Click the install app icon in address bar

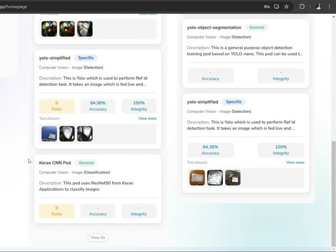point(277,7)
